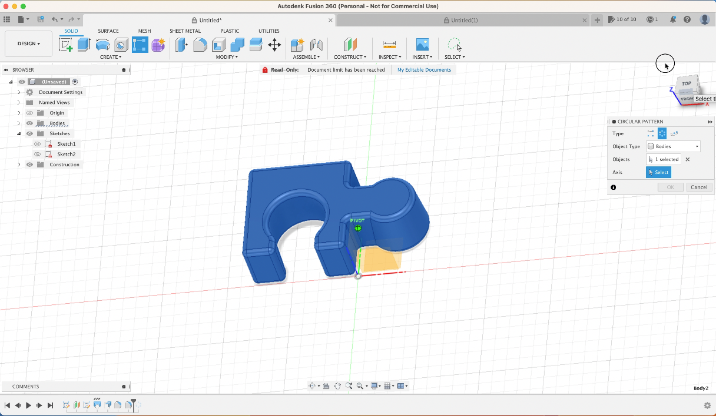
Task: Activate the Move/Copy arrows tool
Action: [x=274, y=45]
